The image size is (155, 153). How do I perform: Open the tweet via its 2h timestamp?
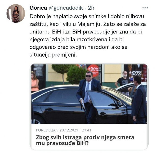pyautogui.click(x=91, y=8)
